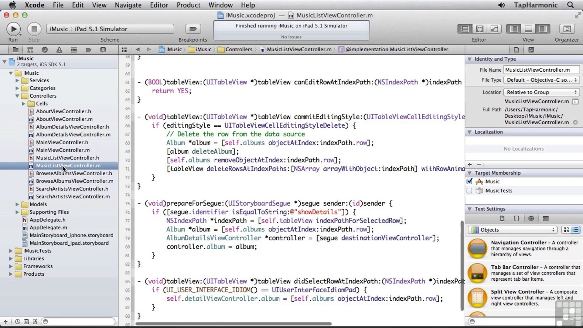
Task: Click the editor horizontal scrollbar
Action: click(x=234, y=324)
